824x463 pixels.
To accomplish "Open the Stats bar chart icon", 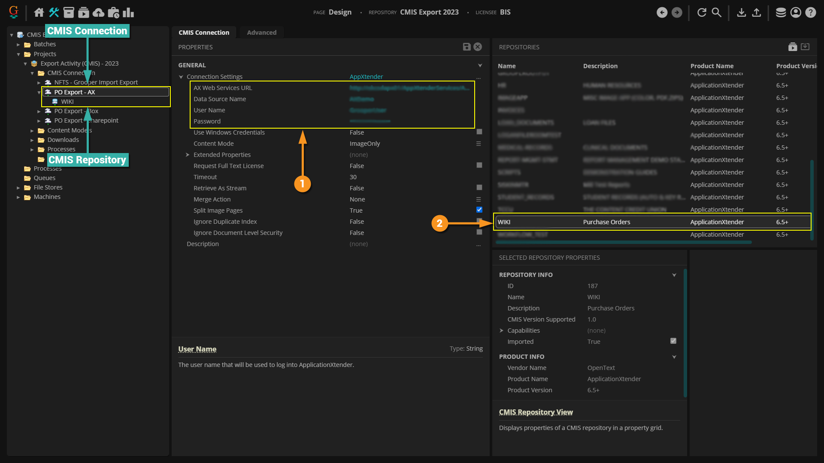I will coord(128,12).
